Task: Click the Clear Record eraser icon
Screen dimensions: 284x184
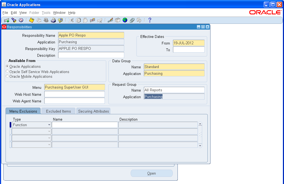Action: pos(93,20)
